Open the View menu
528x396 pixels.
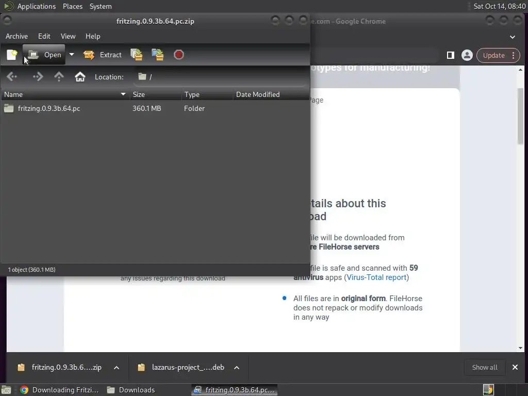(x=68, y=37)
